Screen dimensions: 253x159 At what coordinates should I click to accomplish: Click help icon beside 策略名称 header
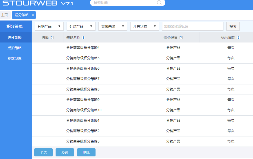click(83, 38)
